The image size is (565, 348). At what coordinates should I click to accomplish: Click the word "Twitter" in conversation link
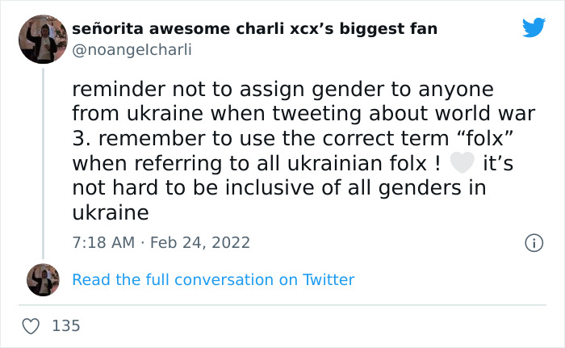[329, 279]
